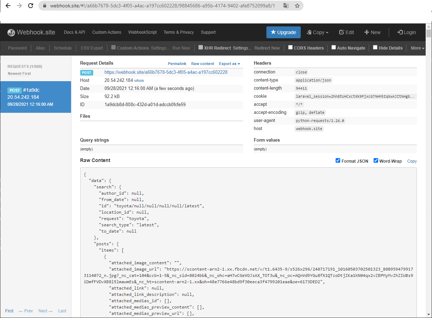Open the Custom Actions nav item
The image size is (432, 318).
[107, 32]
